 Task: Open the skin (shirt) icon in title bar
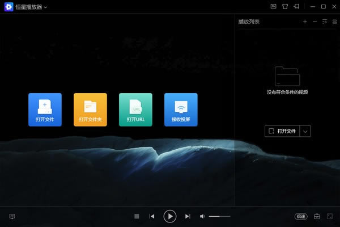coord(284,7)
